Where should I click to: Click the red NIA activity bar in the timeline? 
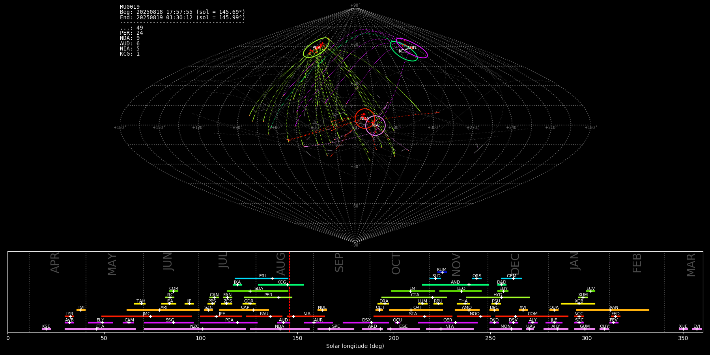point(306,316)
